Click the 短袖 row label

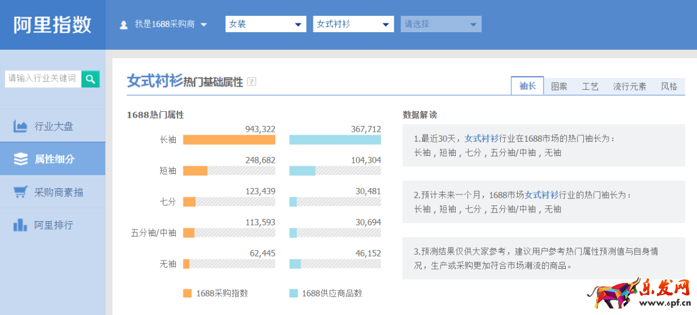point(168,170)
